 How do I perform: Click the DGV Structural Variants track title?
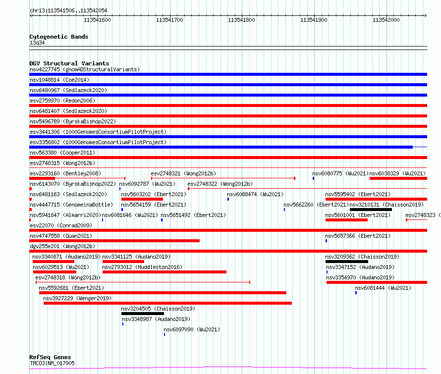pos(69,63)
